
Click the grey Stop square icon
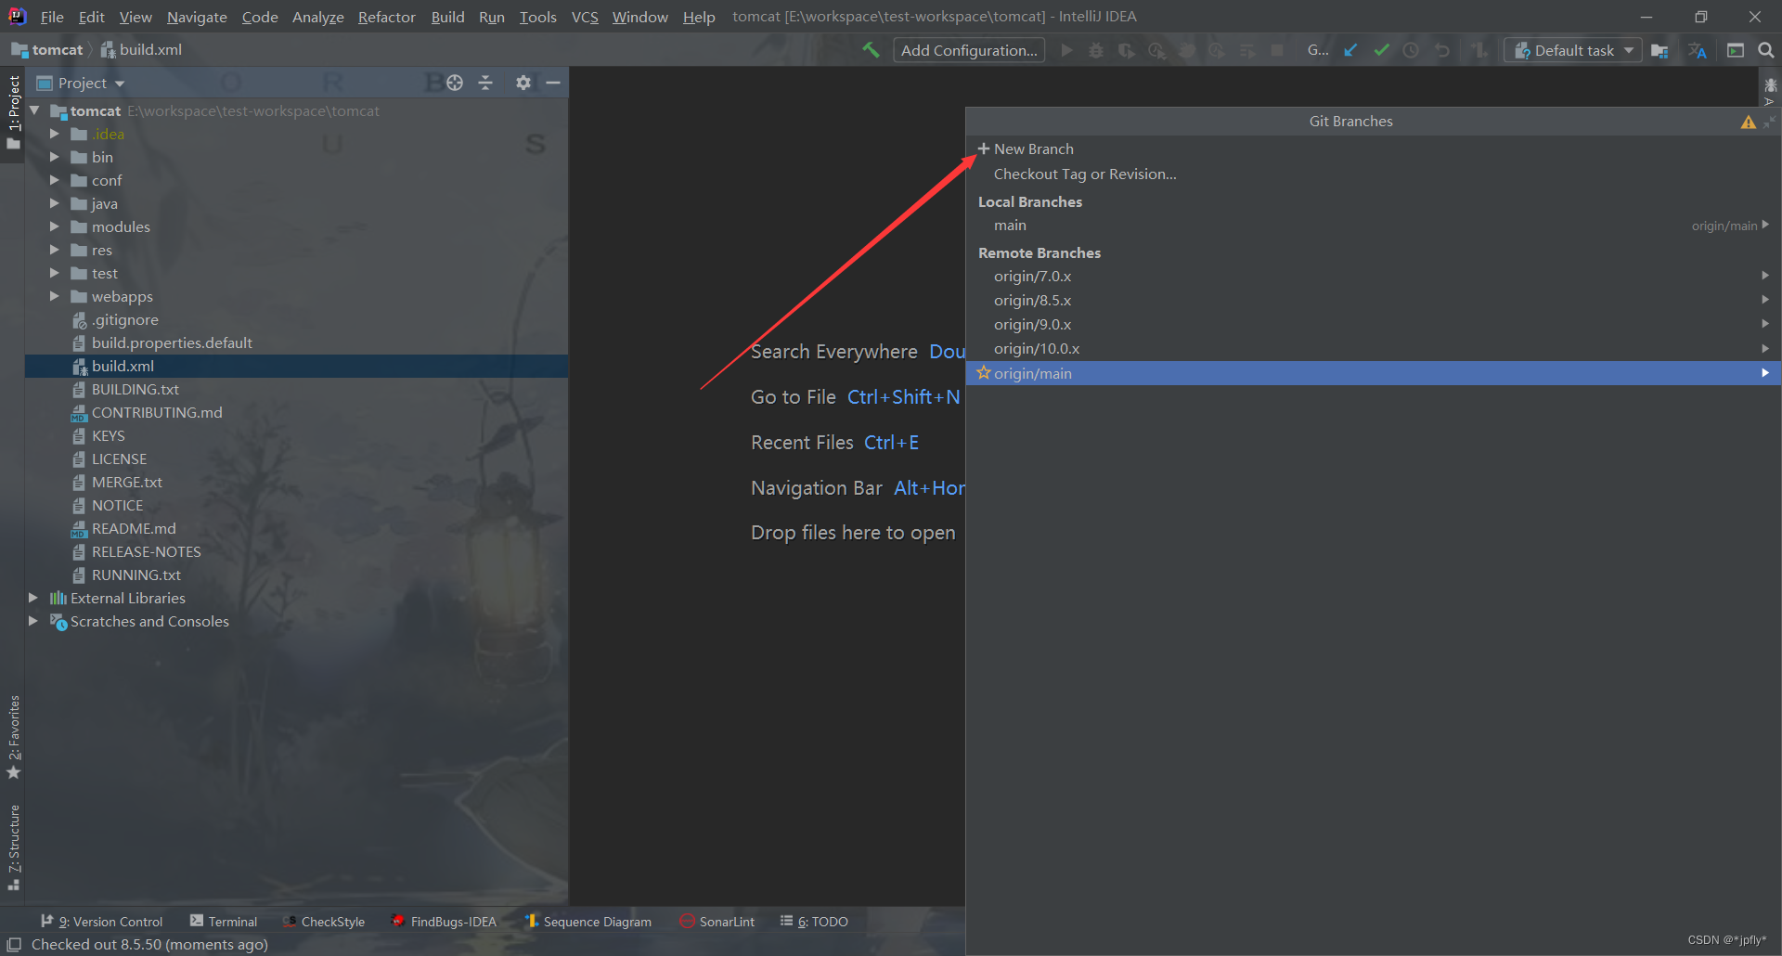tap(1277, 50)
